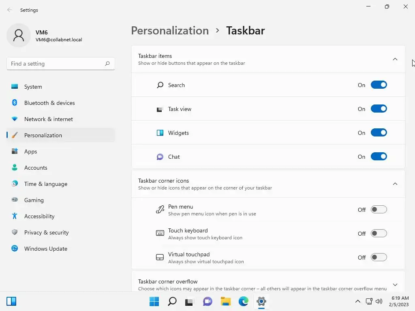
Task: Click the Touch keyboard row icon
Action: coord(160,233)
